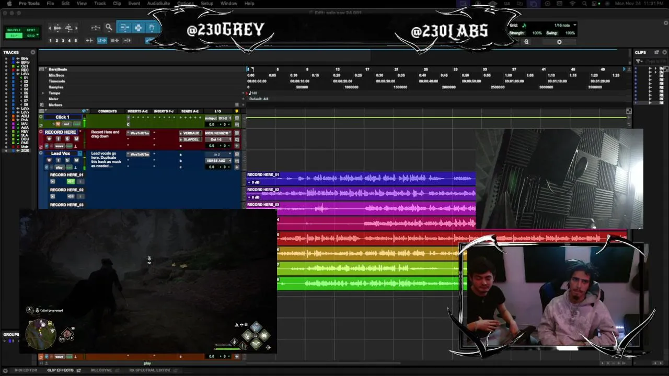Select the Grabber hand tool
This screenshot has width=669, height=376.
[x=152, y=28]
